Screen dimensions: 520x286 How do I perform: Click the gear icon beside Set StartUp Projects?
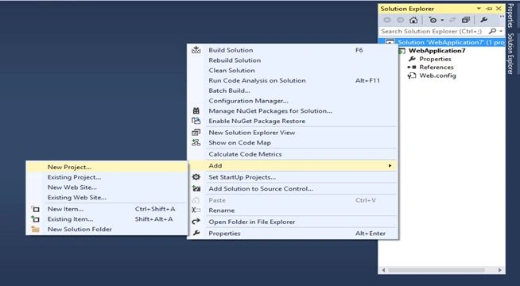click(196, 177)
